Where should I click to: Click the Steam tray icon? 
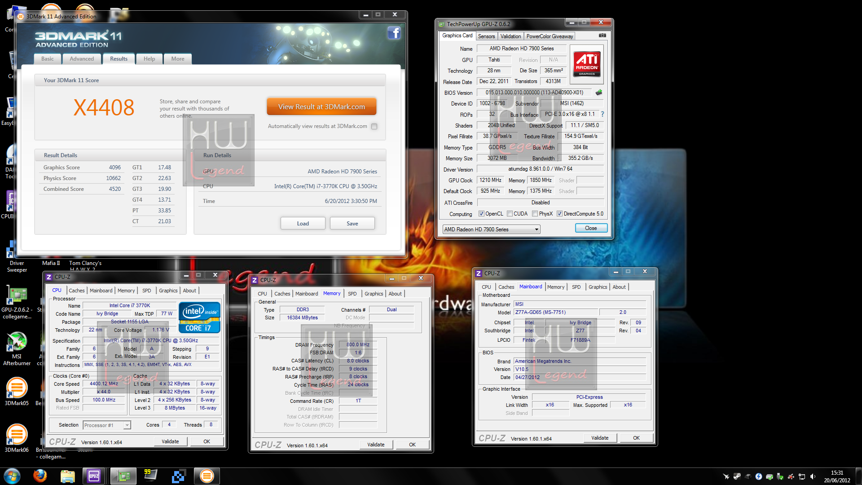737,476
